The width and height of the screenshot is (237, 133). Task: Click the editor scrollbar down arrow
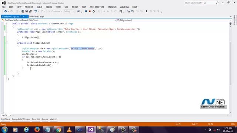[x=230, y=112]
